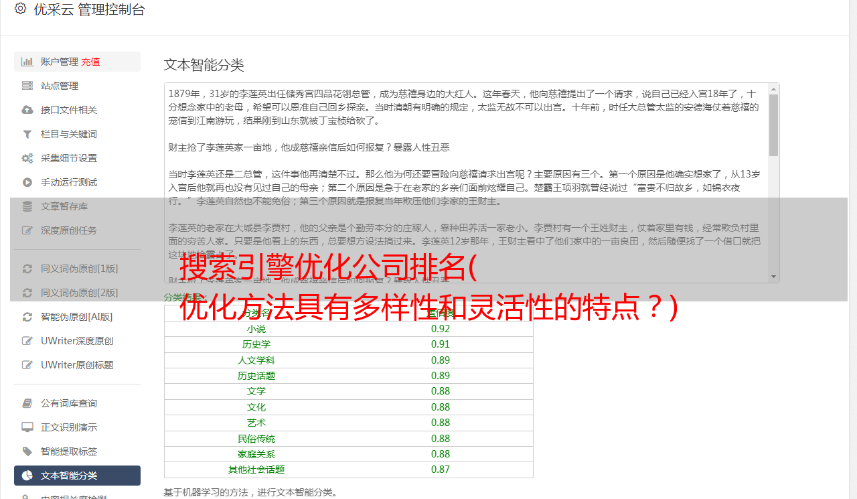The width and height of the screenshot is (857, 499).
Task: Click the edit icon for UWriter原创标题
Action: click(x=27, y=365)
